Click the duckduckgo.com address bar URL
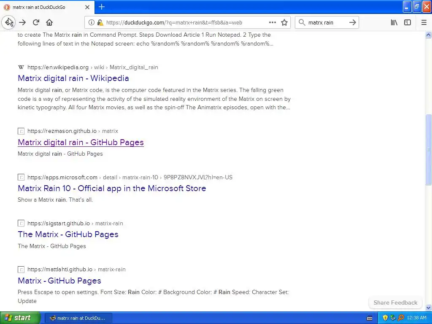 click(x=174, y=23)
